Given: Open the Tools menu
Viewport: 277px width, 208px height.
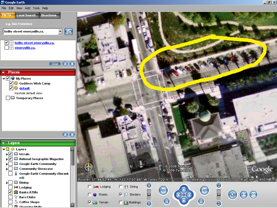Looking at the screenshot, I should pyautogui.click(x=36, y=8).
